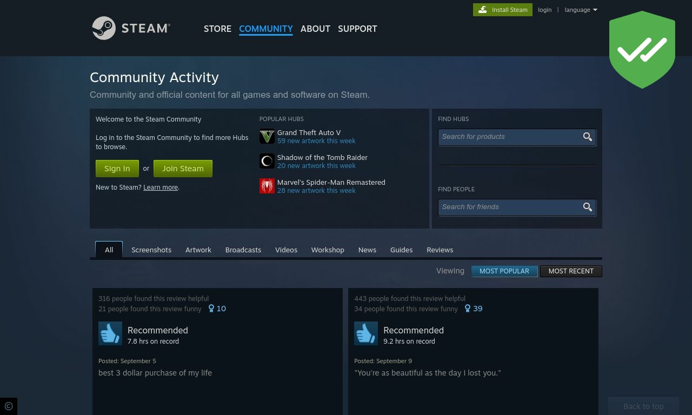Click the thumbs-up icon on the 9.2 hrs review

pyautogui.click(x=366, y=333)
